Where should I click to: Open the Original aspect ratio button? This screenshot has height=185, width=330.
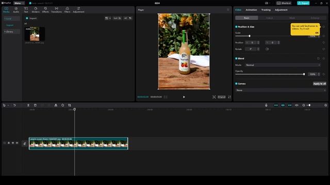click(222, 97)
